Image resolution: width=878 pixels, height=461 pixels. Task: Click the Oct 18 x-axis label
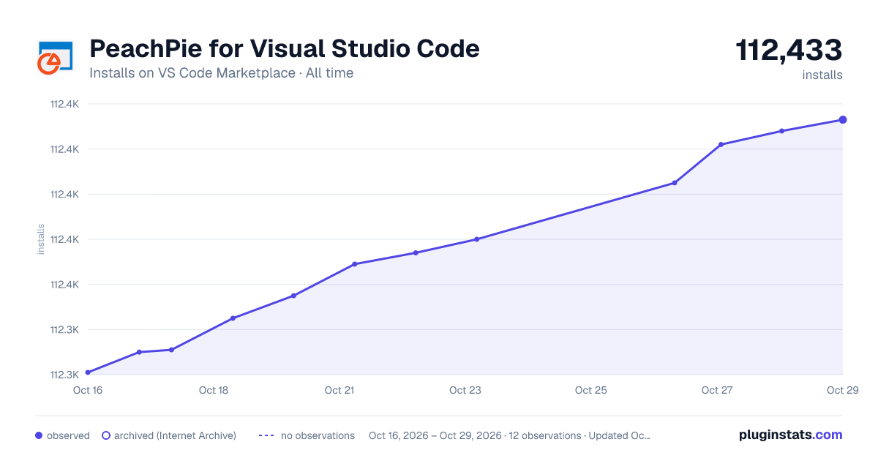(214, 391)
